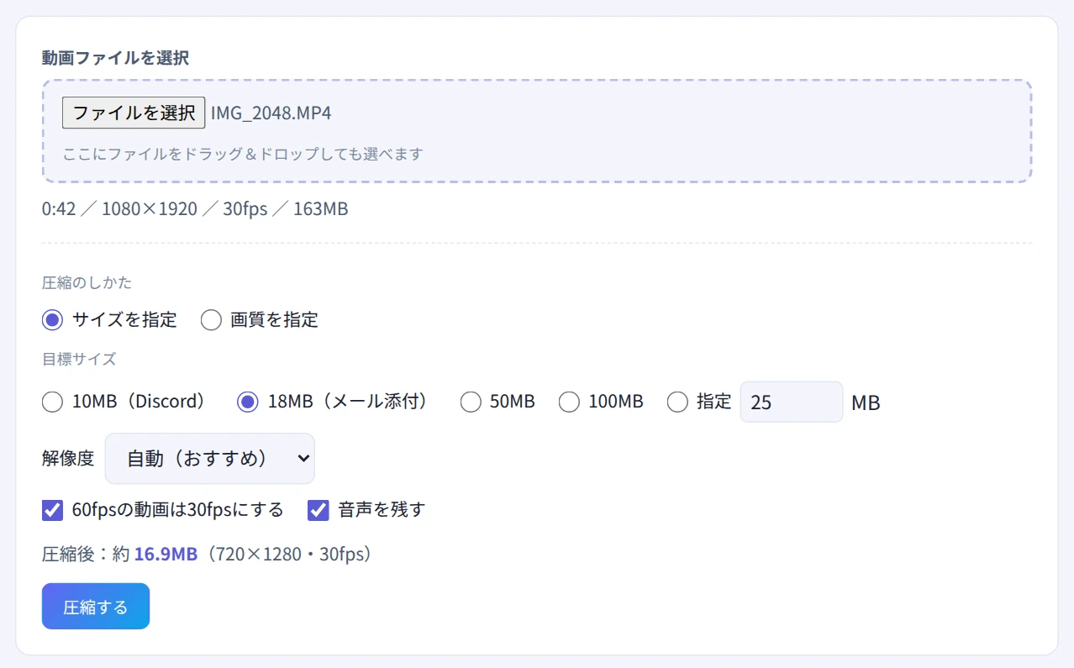Focus the custom MB input showing 25
This screenshot has width=1074, height=668.
(791, 402)
